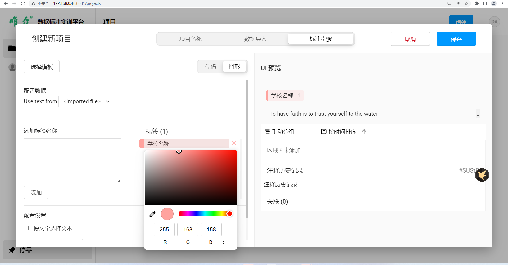This screenshot has width=508, height=265.
Task: Click the eyedropper color picker icon
Action: click(153, 214)
